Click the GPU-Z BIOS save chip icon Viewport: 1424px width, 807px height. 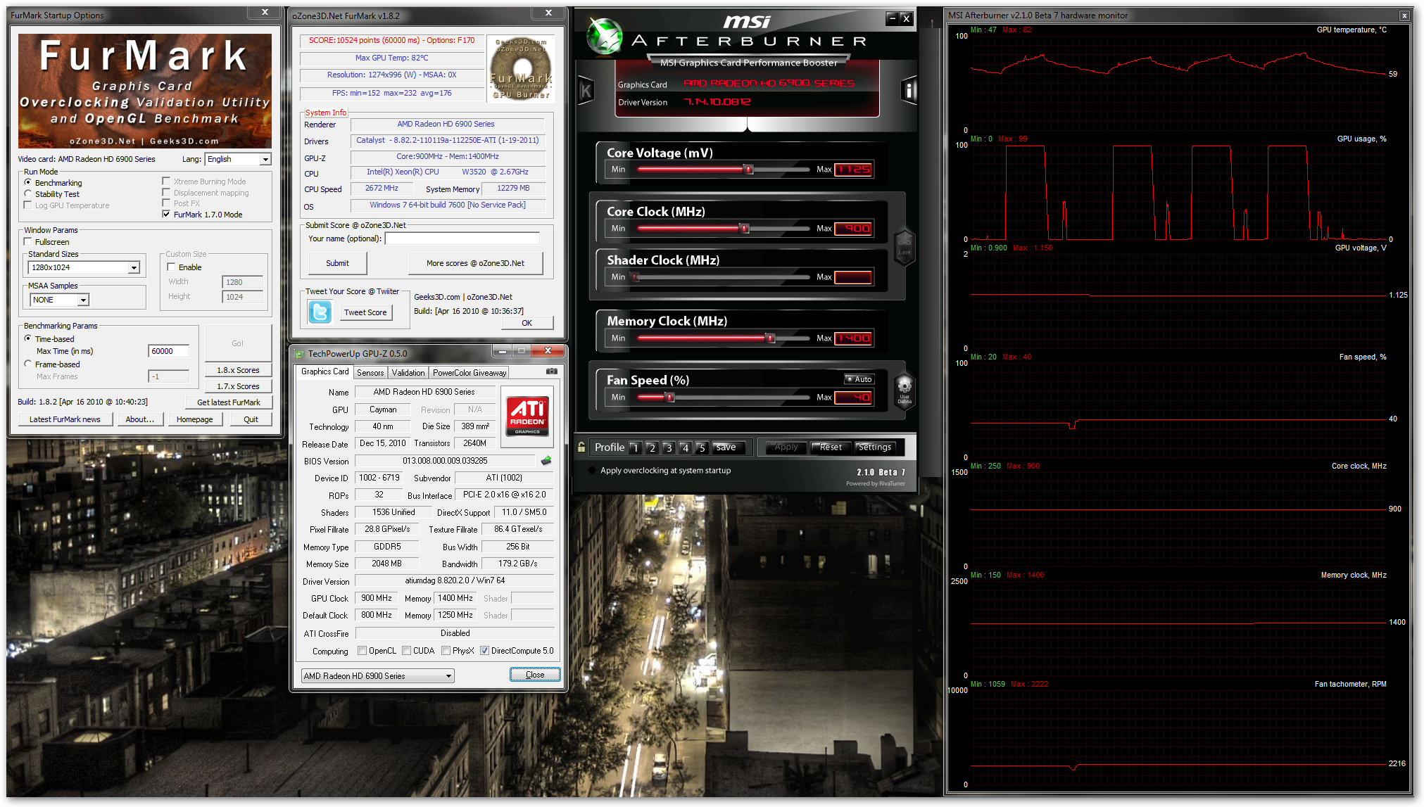546,461
